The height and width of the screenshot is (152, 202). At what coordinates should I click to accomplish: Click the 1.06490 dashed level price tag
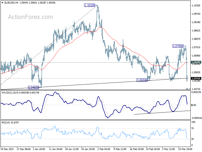coord(196,62)
